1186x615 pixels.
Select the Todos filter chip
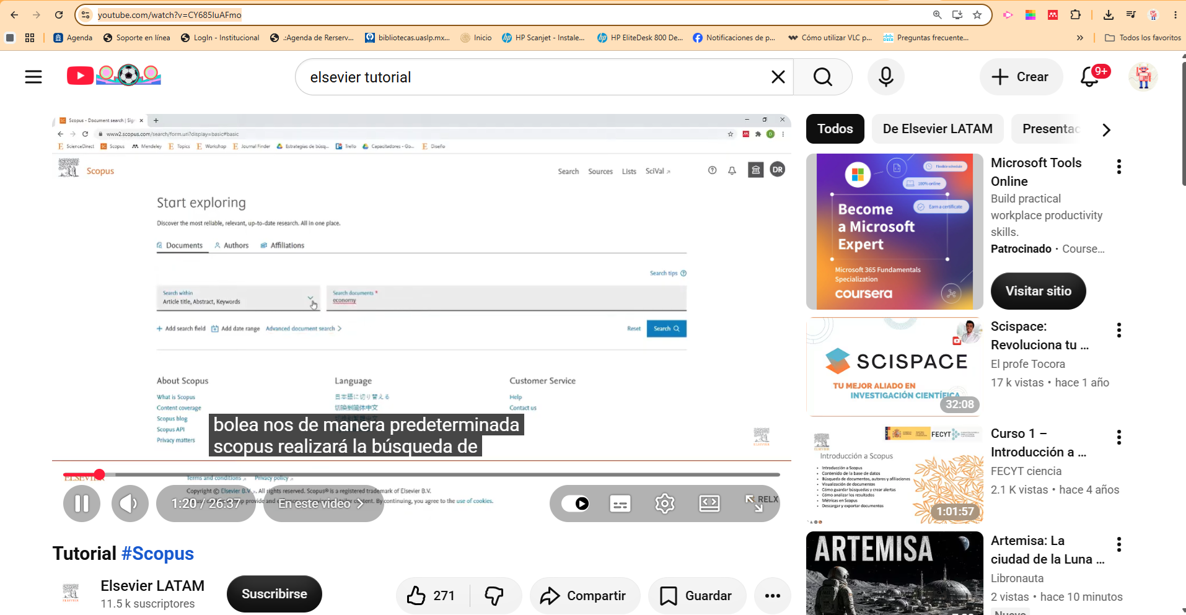(835, 129)
